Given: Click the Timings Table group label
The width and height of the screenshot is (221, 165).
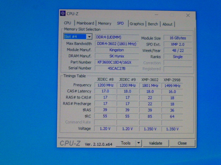Looking at the screenshot, I should click(x=75, y=76).
